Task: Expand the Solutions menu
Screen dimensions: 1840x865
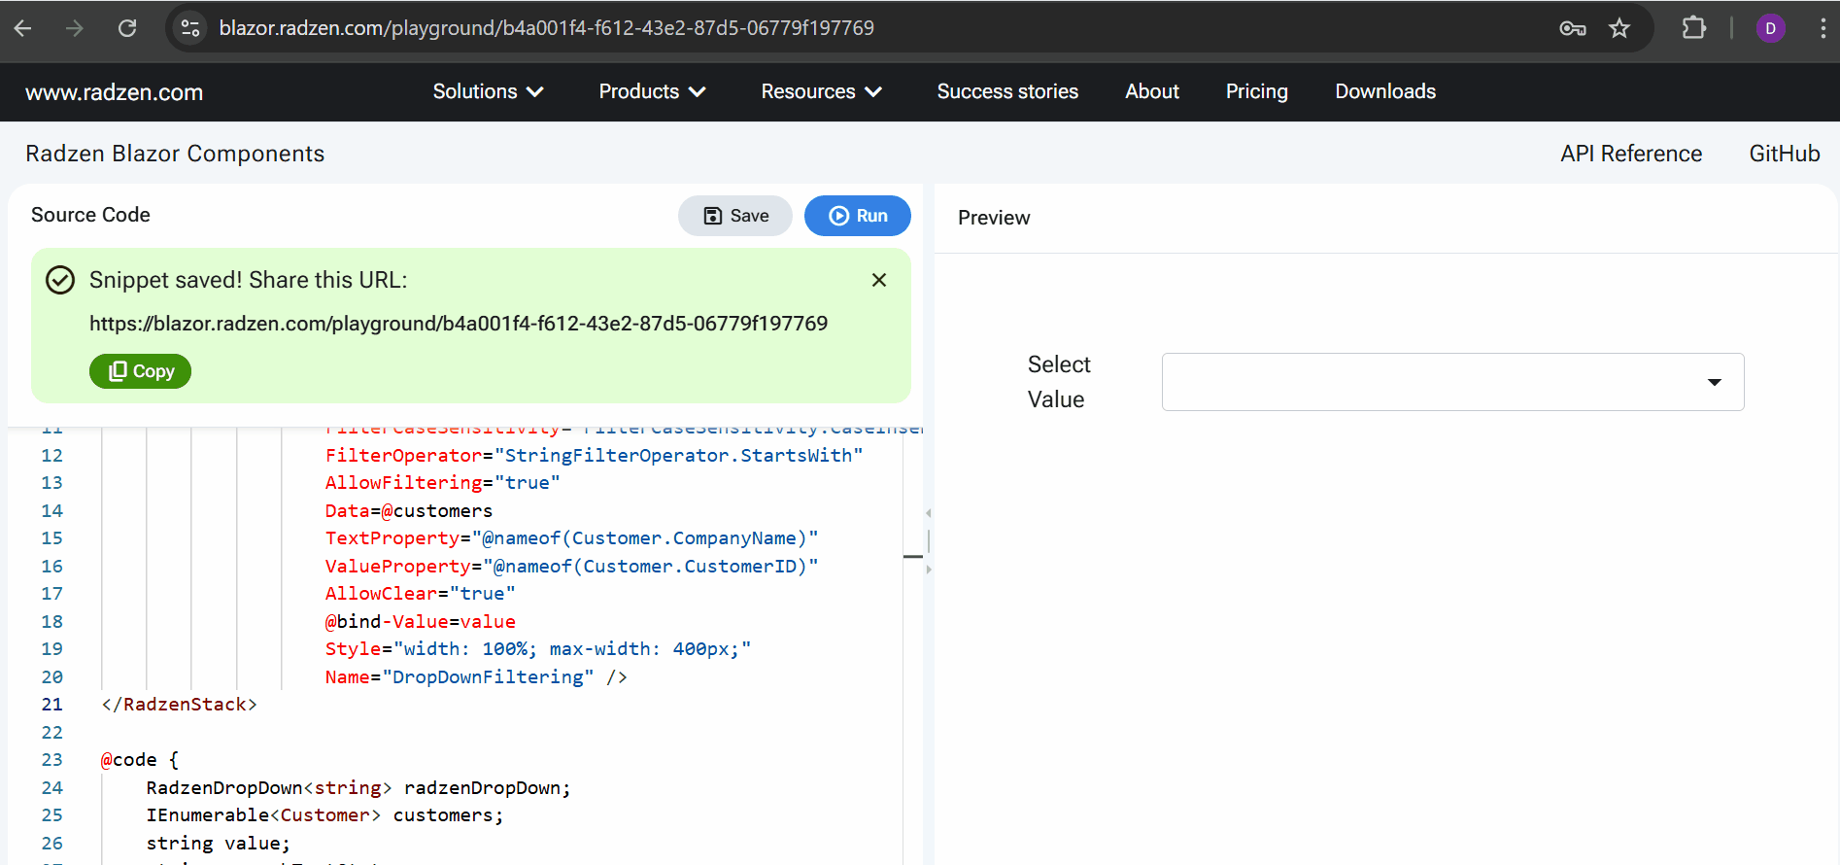Action: 488,91
